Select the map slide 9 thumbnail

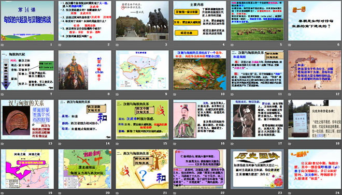(x=142, y=70)
